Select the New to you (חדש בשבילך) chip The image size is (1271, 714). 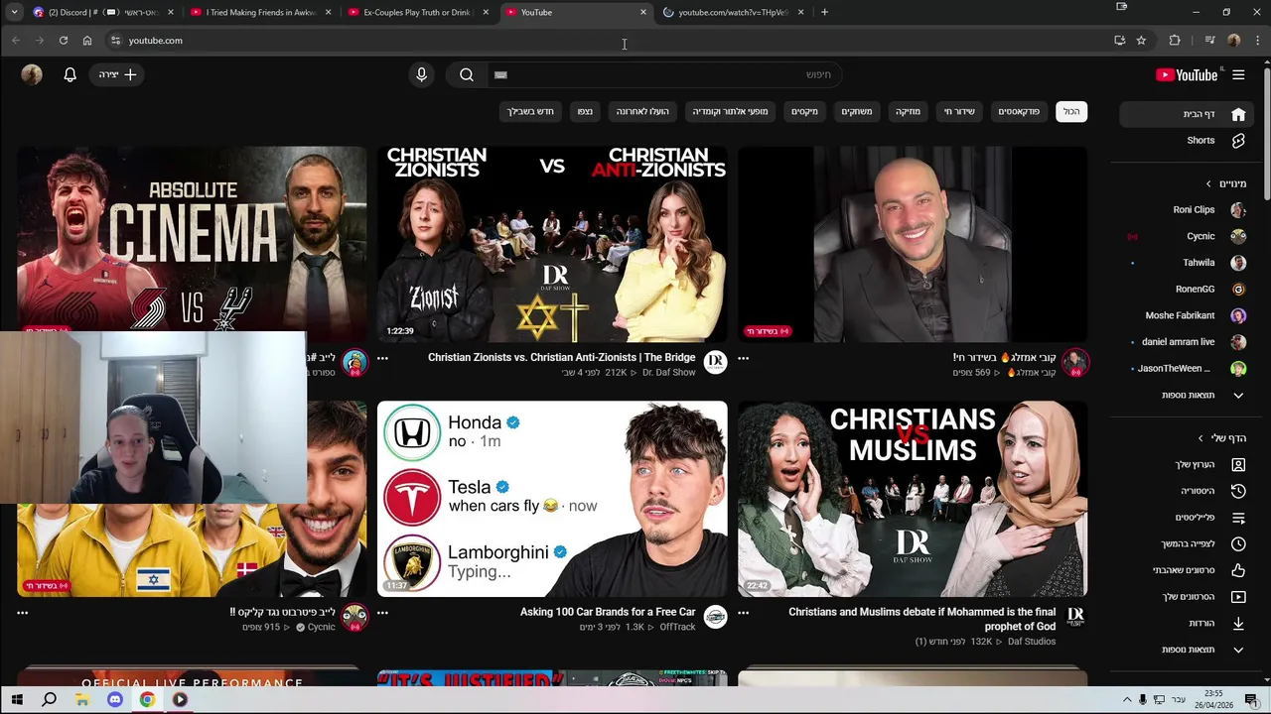[530, 111]
